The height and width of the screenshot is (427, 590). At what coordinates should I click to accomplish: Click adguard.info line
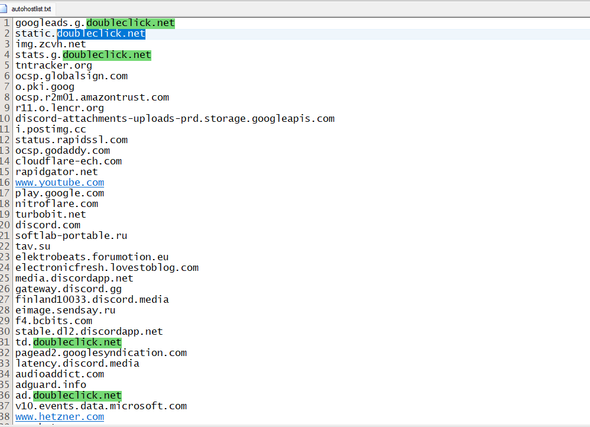coord(50,385)
